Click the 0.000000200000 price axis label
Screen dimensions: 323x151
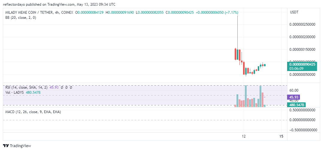pos(302,37)
